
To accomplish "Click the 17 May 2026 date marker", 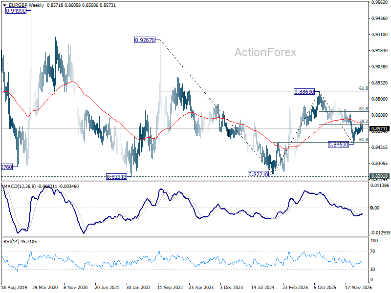I will coord(359,287).
